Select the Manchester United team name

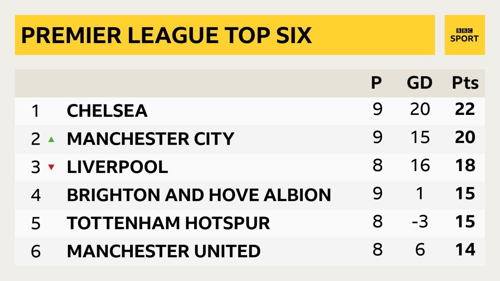tap(163, 251)
